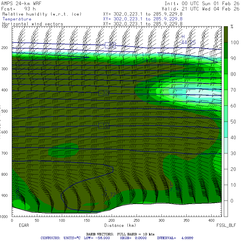
Task: Select the 'Valid: 21 UTC Wed 04 Feb 26' text
Action: click(x=201, y=9)
